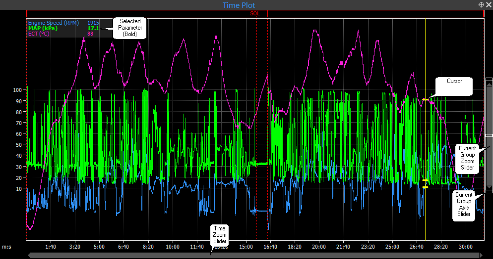Click the middle handle of the right vertical slider

(489, 135)
